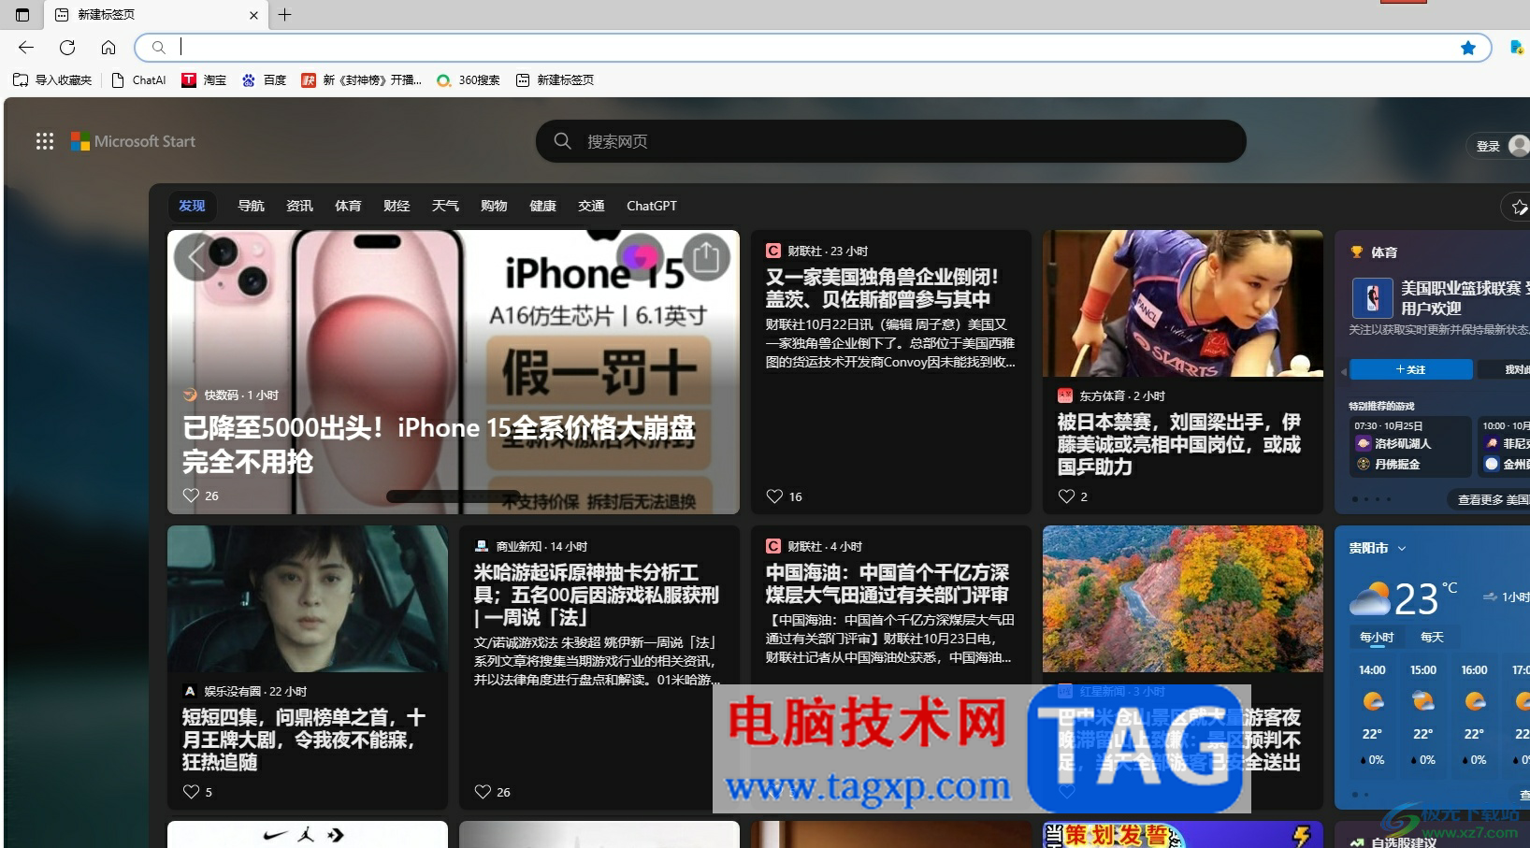Screen dimensions: 1530x848
Task: Open 中国海油 千亿方深煤层大气田 article
Action: 887,583
